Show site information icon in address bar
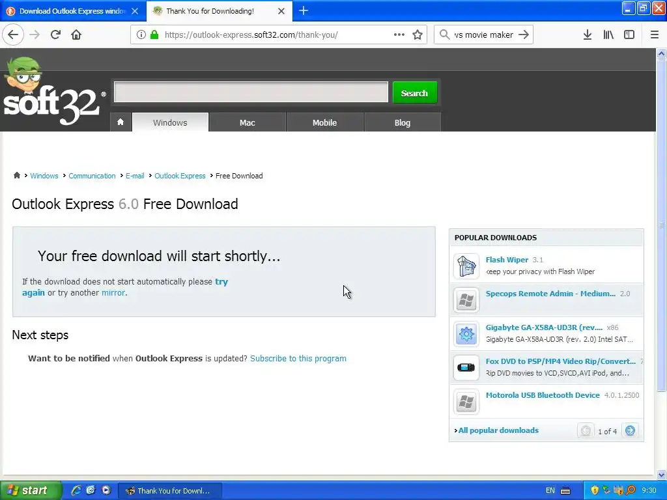The width and height of the screenshot is (667, 500). coord(141,35)
